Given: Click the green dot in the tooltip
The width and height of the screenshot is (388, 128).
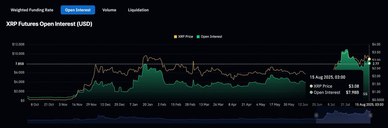Looking at the screenshot, I should (x=311, y=93).
